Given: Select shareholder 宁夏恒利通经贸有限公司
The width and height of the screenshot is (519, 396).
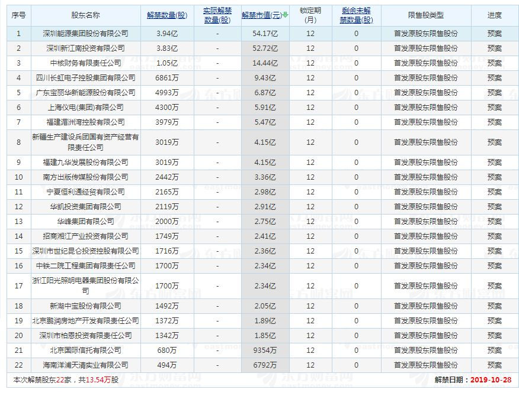Looking at the screenshot, I should (85, 192).
